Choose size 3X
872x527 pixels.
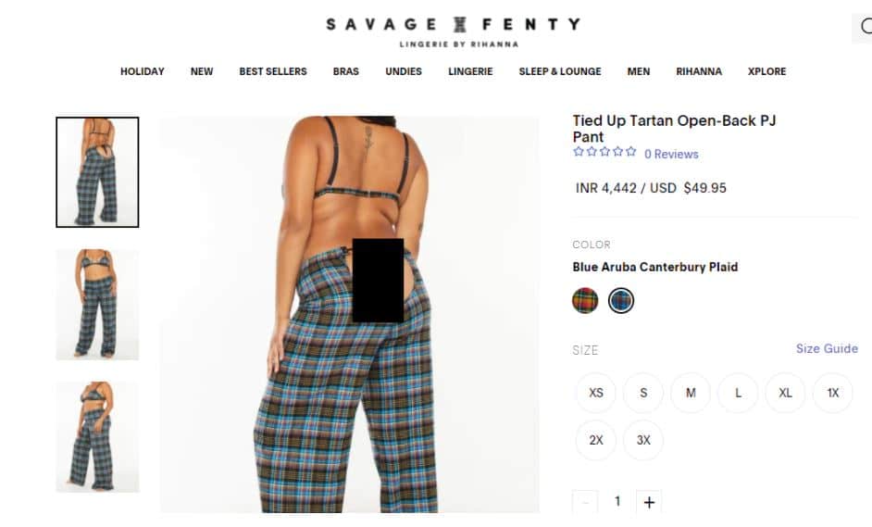(x=643, y=440)
